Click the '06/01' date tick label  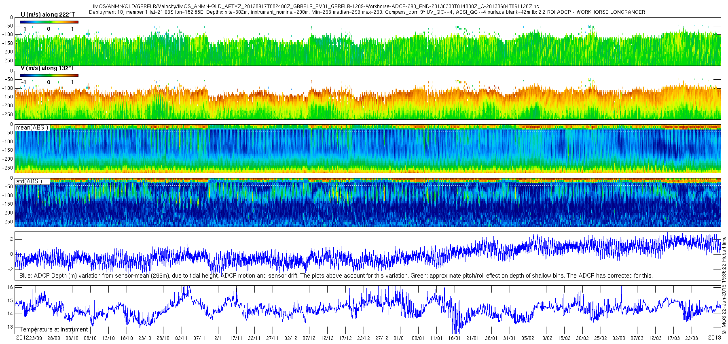click(x=418, y=338)
